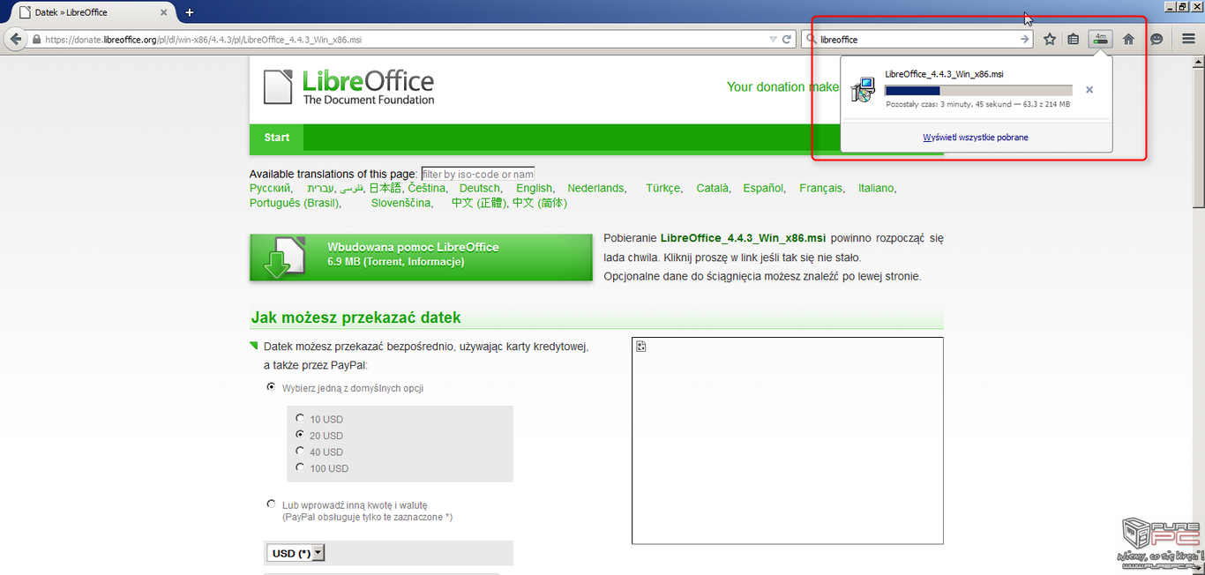Click the LibreOffice_4.4.3_Win_x86.msi filename in downloads panel

tap(945, 74)
